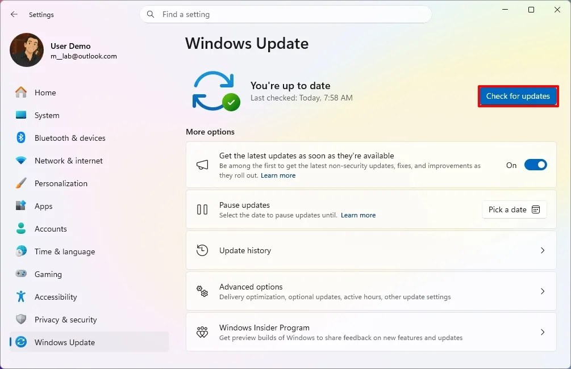571x369 pixels.
Task: Click the Settings window title
Action: point(41,15)
